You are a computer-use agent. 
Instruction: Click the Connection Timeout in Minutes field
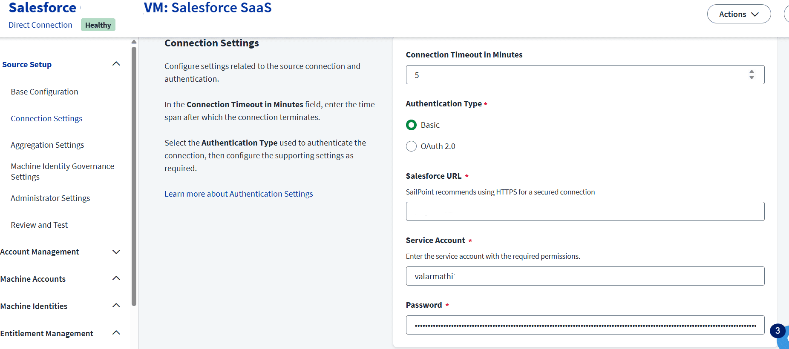[x=585, y=75]
